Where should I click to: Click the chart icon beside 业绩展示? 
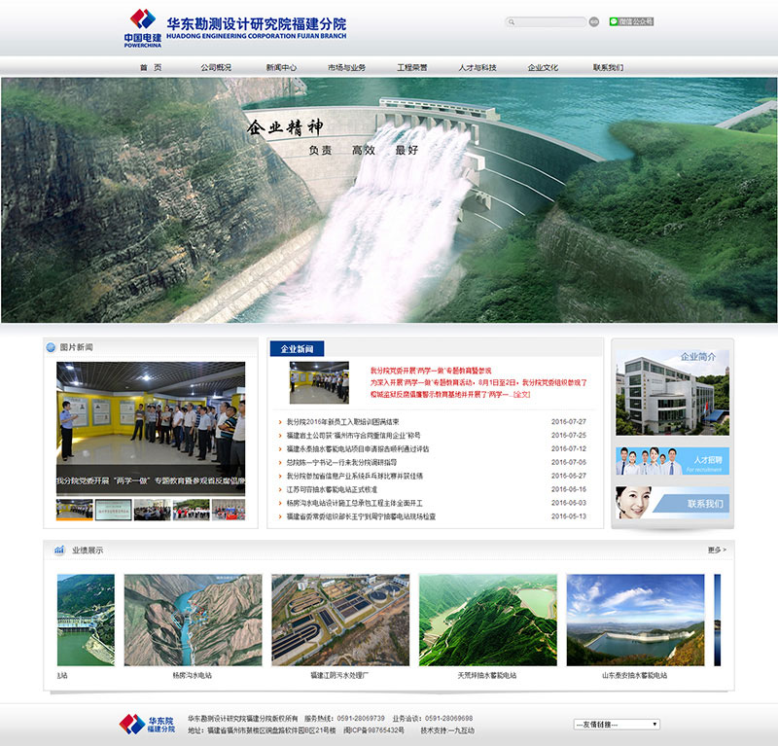pyautogui.click(x=59, y=551)
